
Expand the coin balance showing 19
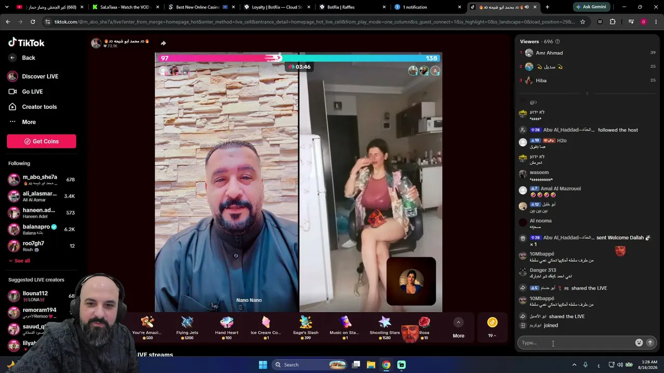point(492,328)
